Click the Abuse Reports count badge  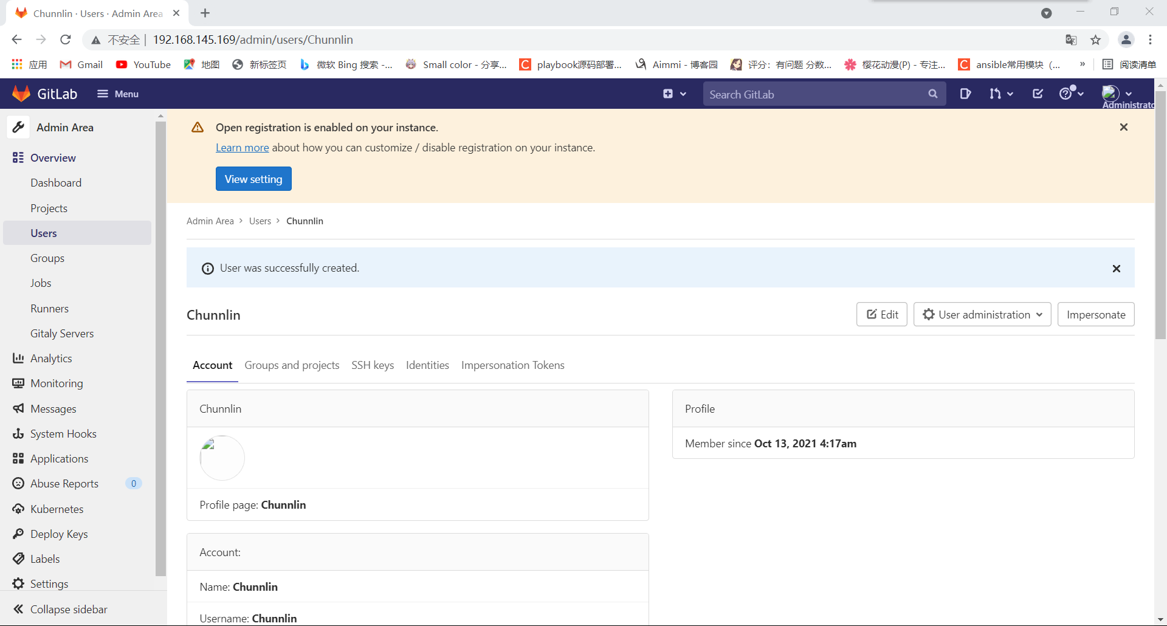click(x=134, y=484)
